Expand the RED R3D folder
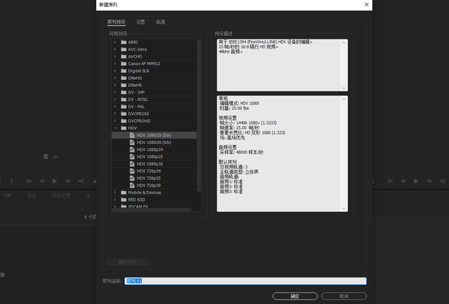This screenshot has width=449, height=304. [x=115, y=199]
